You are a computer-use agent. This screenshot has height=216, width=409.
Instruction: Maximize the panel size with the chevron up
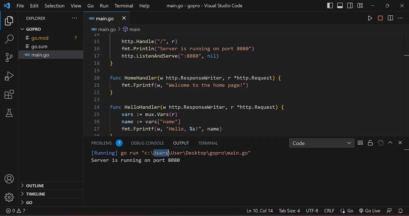pyautogui.click(x=390, y=143)
